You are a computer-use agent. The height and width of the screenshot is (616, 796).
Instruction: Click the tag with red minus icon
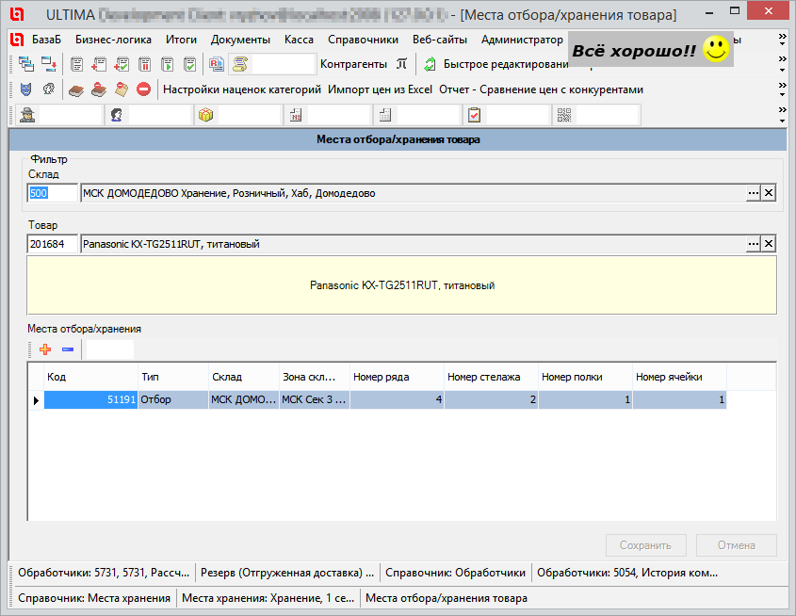(122, 89)
